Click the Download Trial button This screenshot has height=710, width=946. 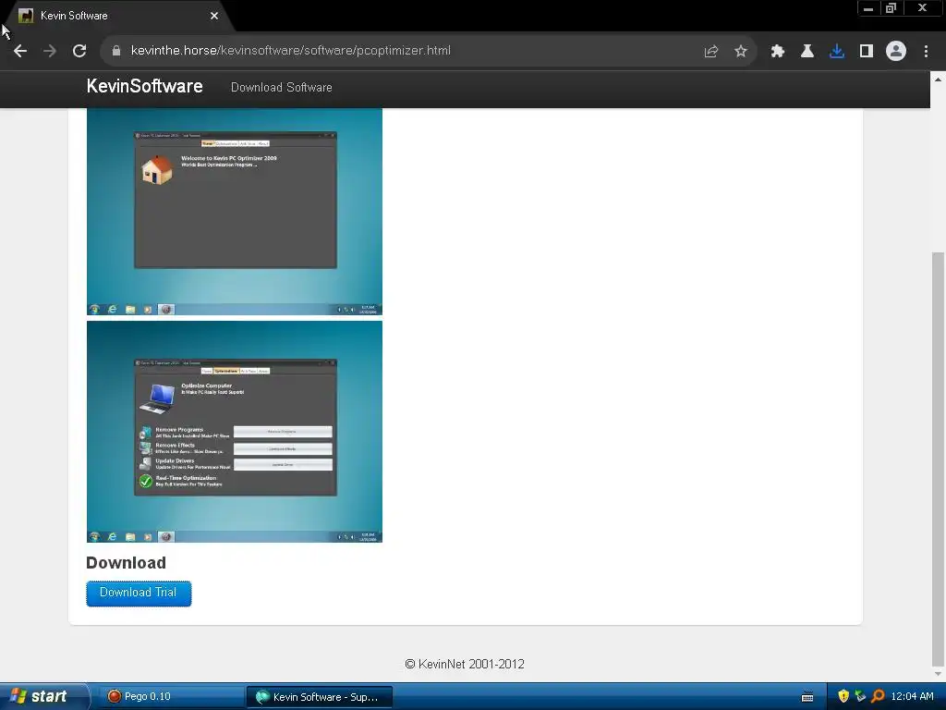pos(139,594)
